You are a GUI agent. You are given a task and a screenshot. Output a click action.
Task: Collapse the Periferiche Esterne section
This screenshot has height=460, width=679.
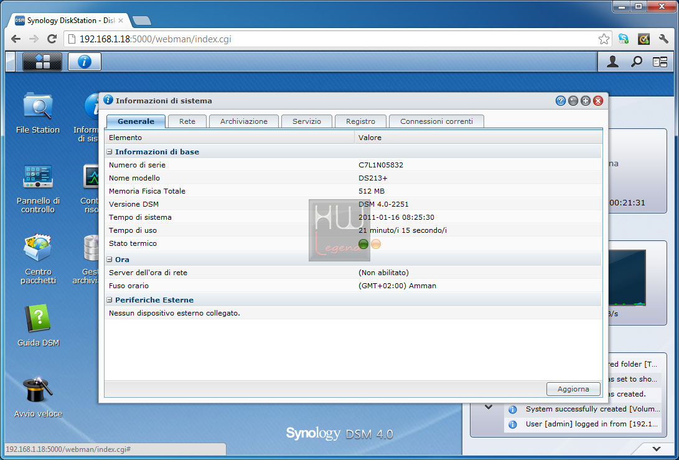[110, 300]
